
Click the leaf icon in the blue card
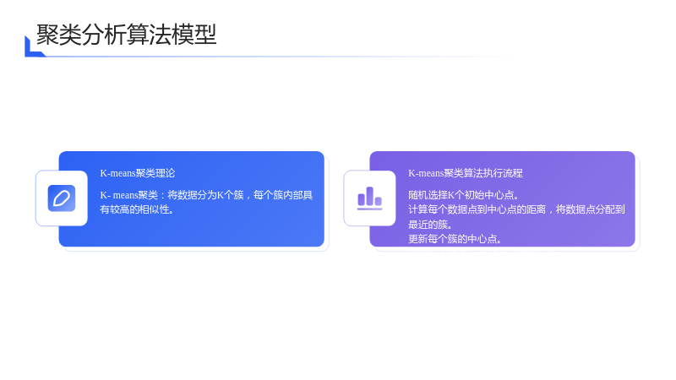coord(62,198)
